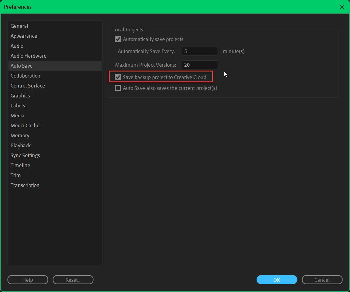Image resolution: width=350 pixels, height=292 pixels.
Task: Click the Maximum Project Versions field
Action: coord(200,65)
